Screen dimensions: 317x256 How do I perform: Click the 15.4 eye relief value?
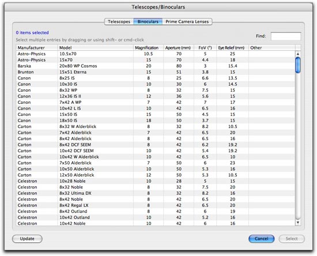(233, 66)
